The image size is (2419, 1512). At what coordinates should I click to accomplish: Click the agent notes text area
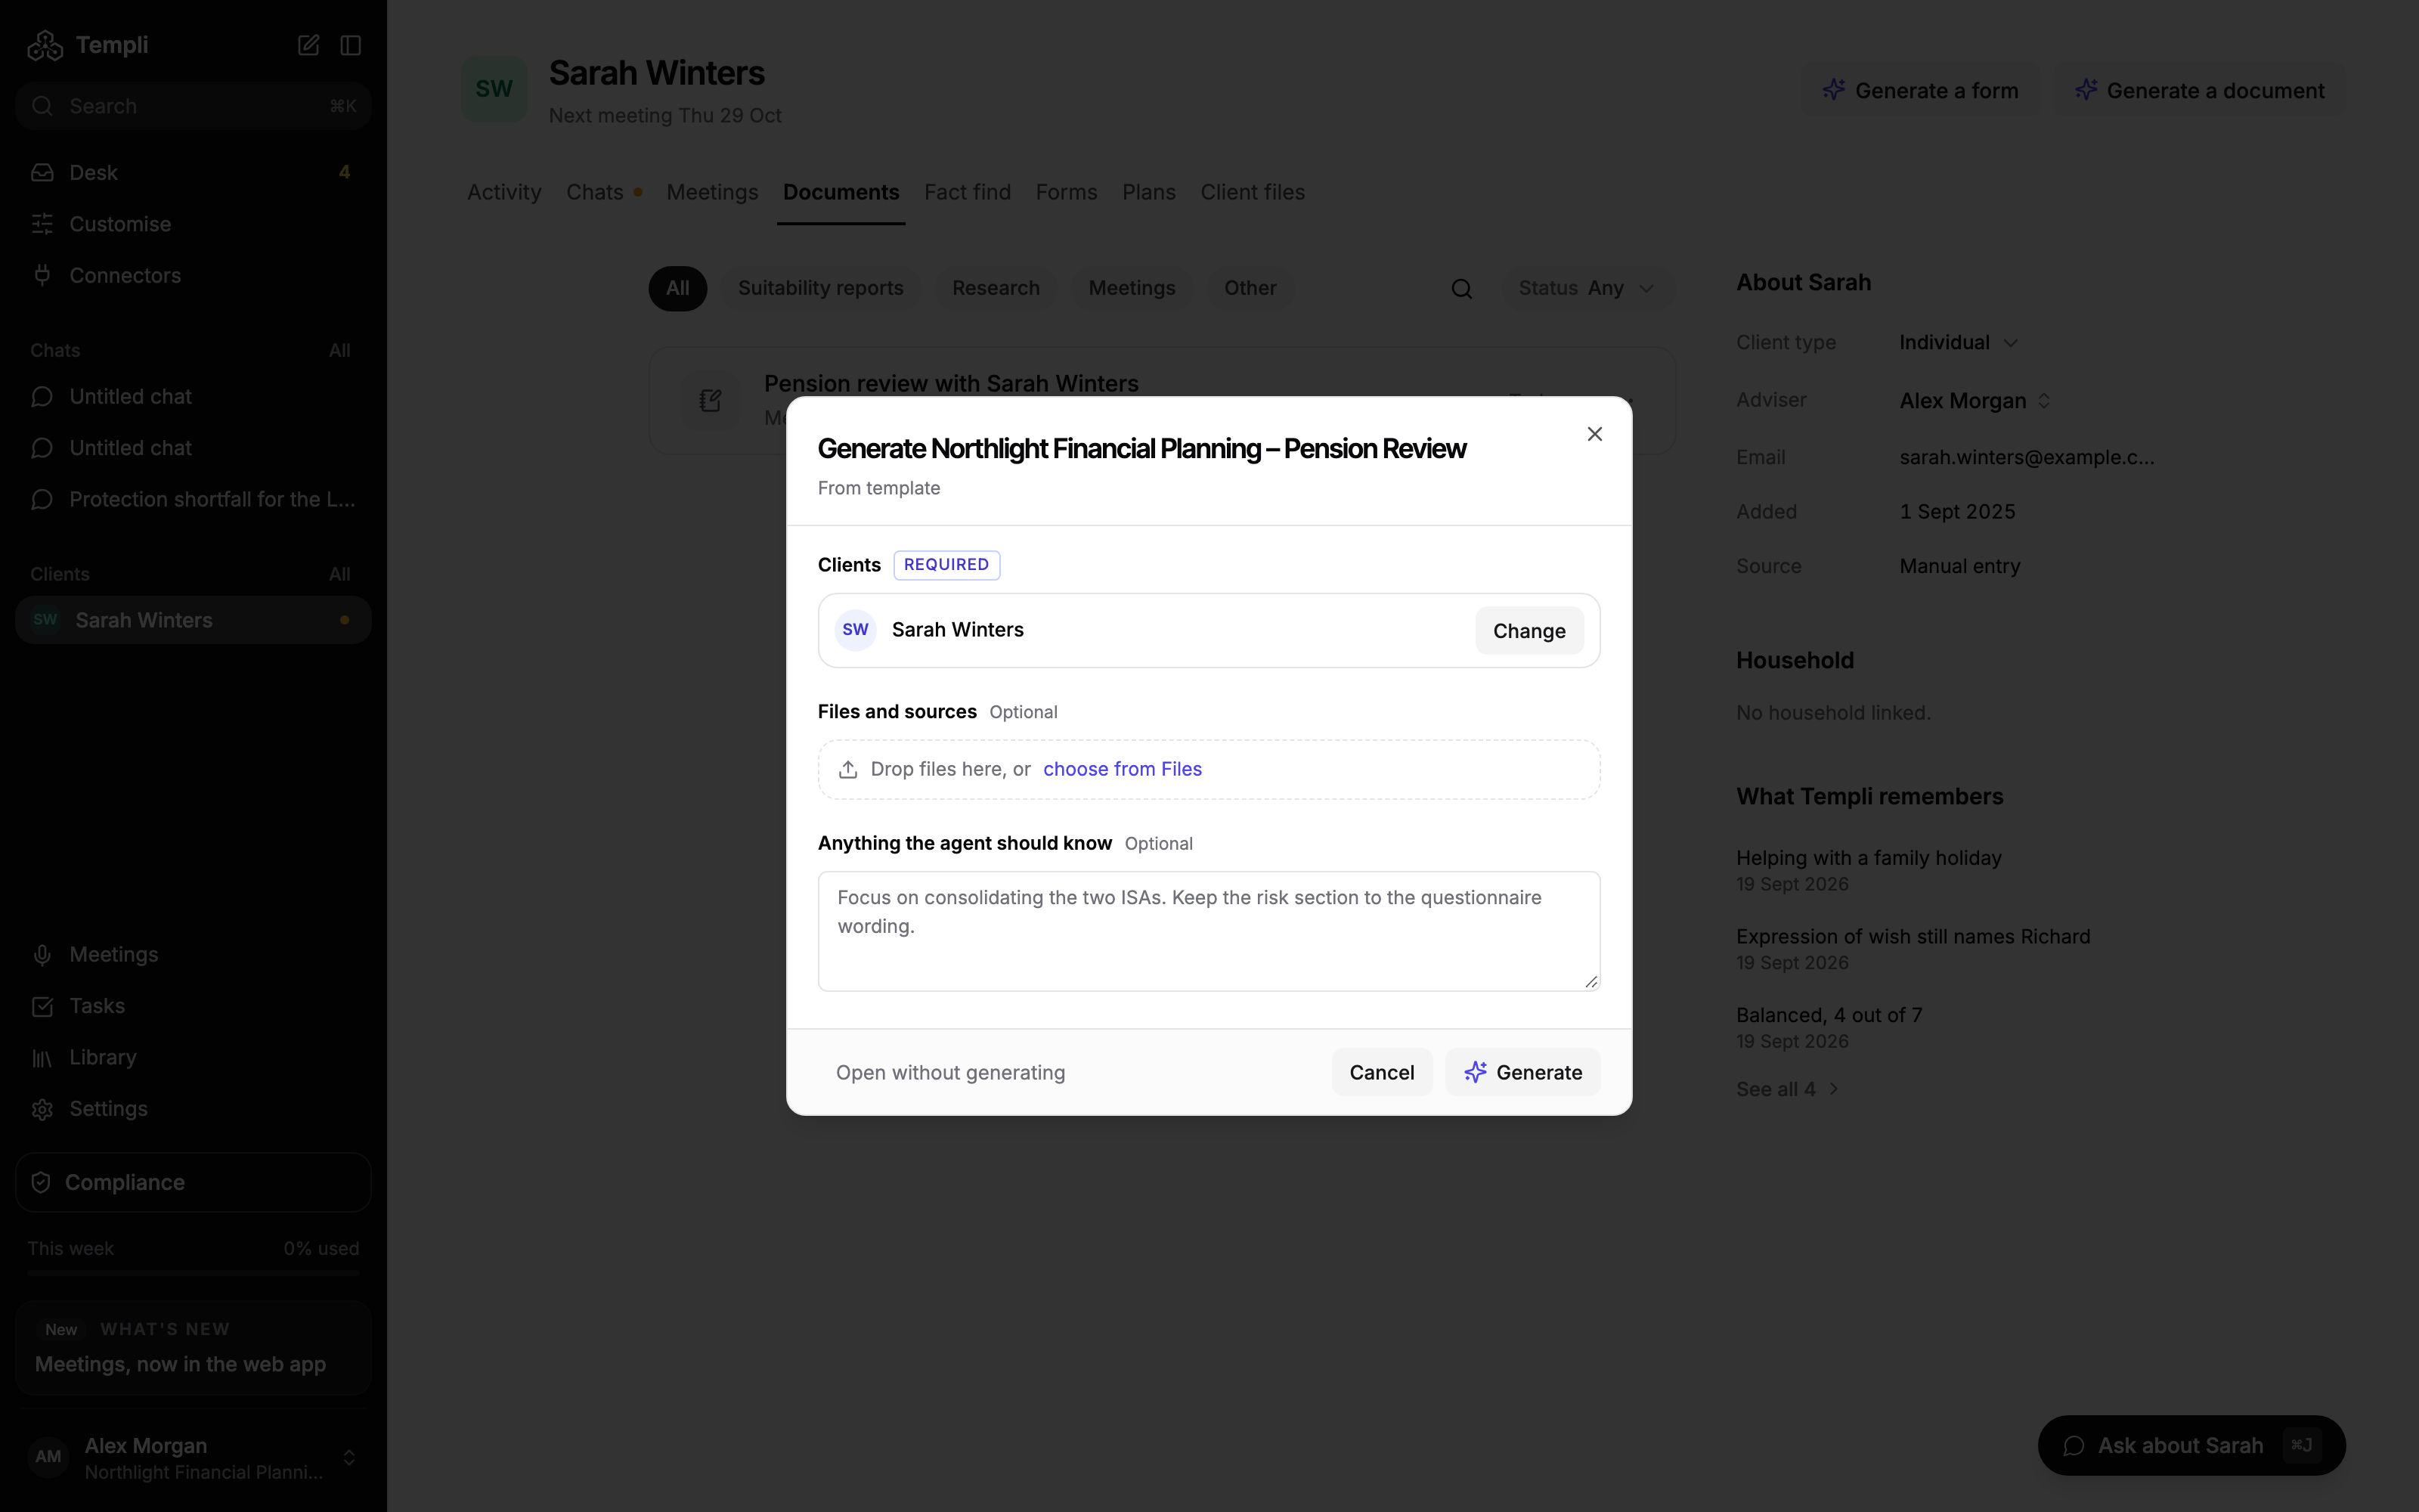click(1209, 931)
